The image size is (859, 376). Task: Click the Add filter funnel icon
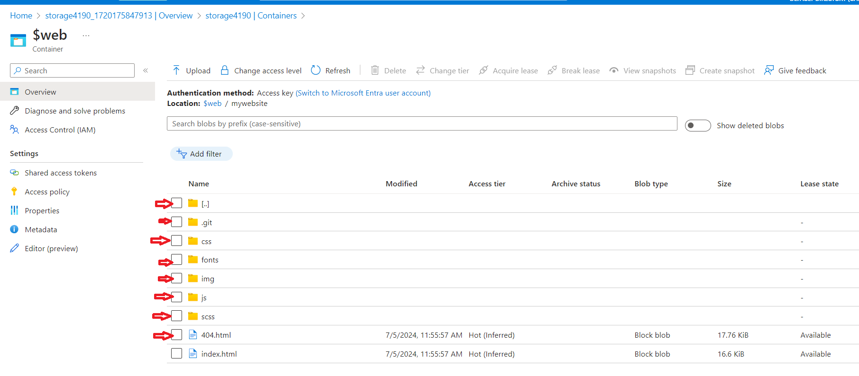[x=182, y=153]
